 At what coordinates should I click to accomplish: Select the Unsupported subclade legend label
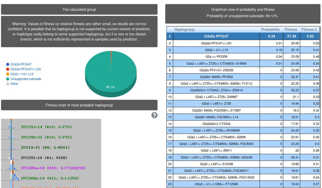coord(26,79)
